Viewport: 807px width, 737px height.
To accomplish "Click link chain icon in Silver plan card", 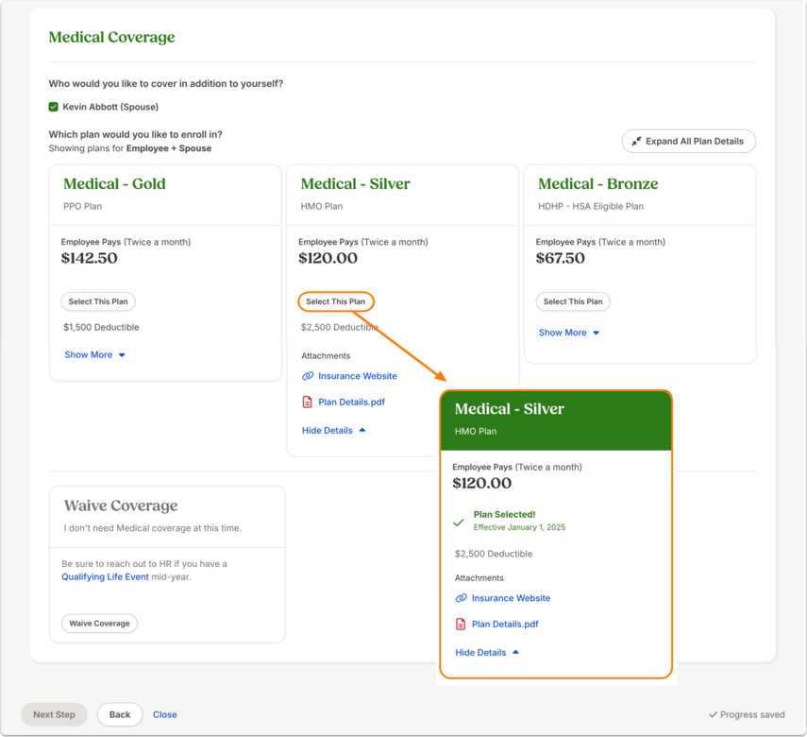I will 308,376.
